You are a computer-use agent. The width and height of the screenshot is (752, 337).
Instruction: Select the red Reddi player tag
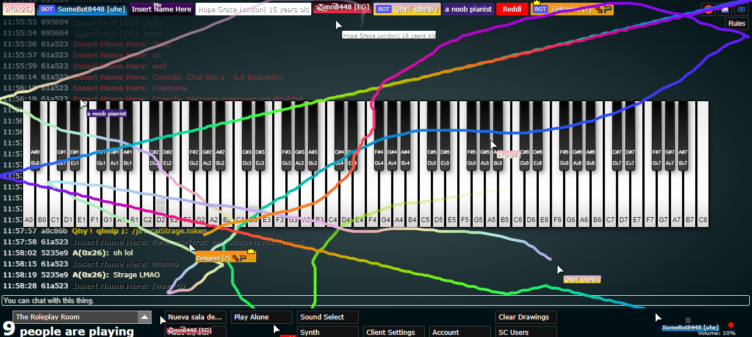coord(512,9)
